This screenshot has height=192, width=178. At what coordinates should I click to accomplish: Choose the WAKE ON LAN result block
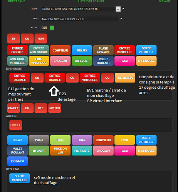[60, 151]
